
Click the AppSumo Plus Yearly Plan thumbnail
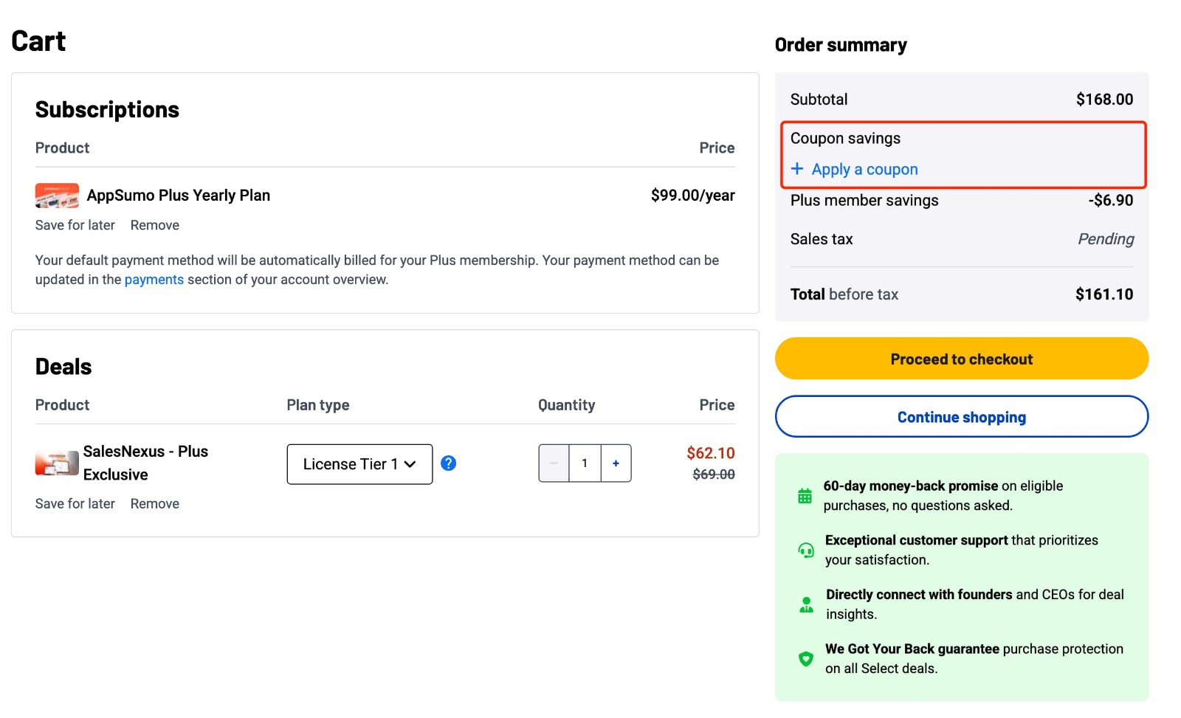pyautogui.click(x=57, y=195)
